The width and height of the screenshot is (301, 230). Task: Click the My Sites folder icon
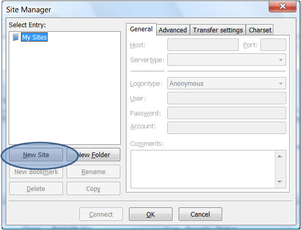(x=15, y=37)
